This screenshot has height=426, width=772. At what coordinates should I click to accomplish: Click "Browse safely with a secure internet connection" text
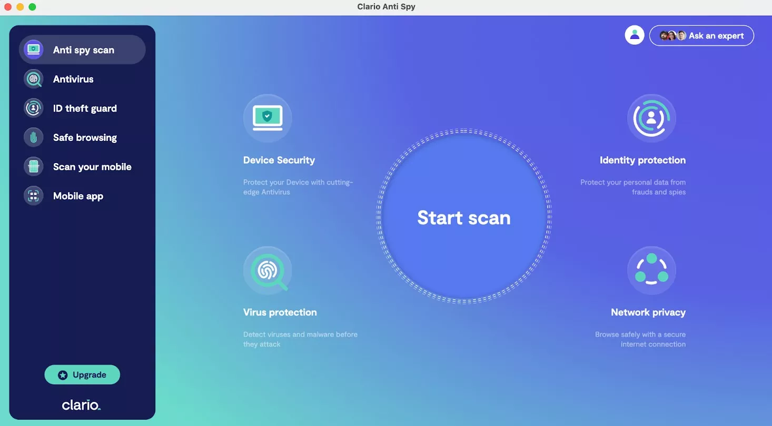640,339
